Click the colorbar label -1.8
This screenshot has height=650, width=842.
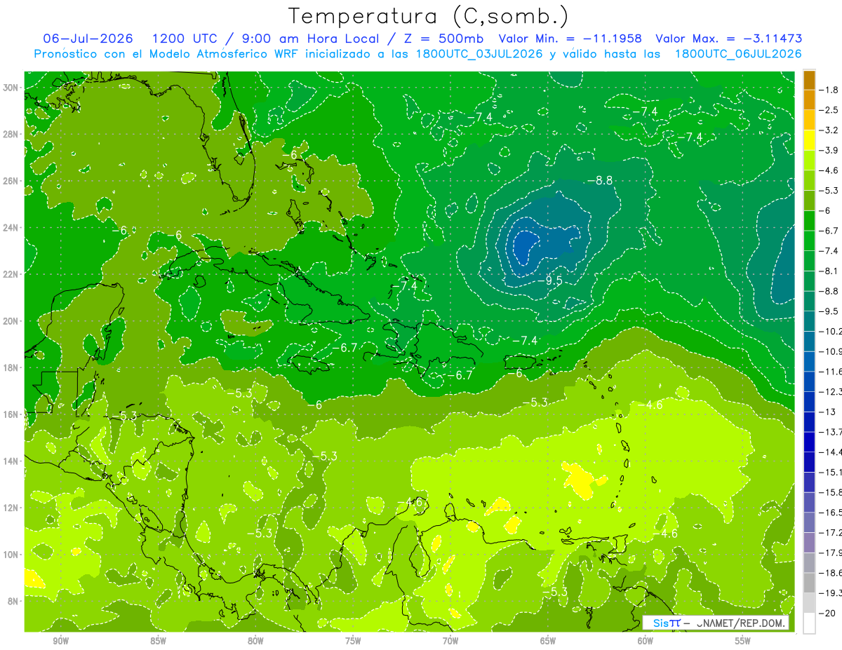(830, 90)
